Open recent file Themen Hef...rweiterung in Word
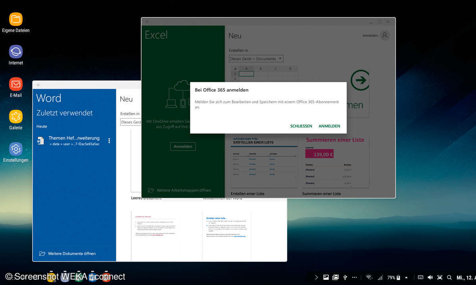Image resolution: width=476 pixels, height=285 pixels. coord(74,141)
